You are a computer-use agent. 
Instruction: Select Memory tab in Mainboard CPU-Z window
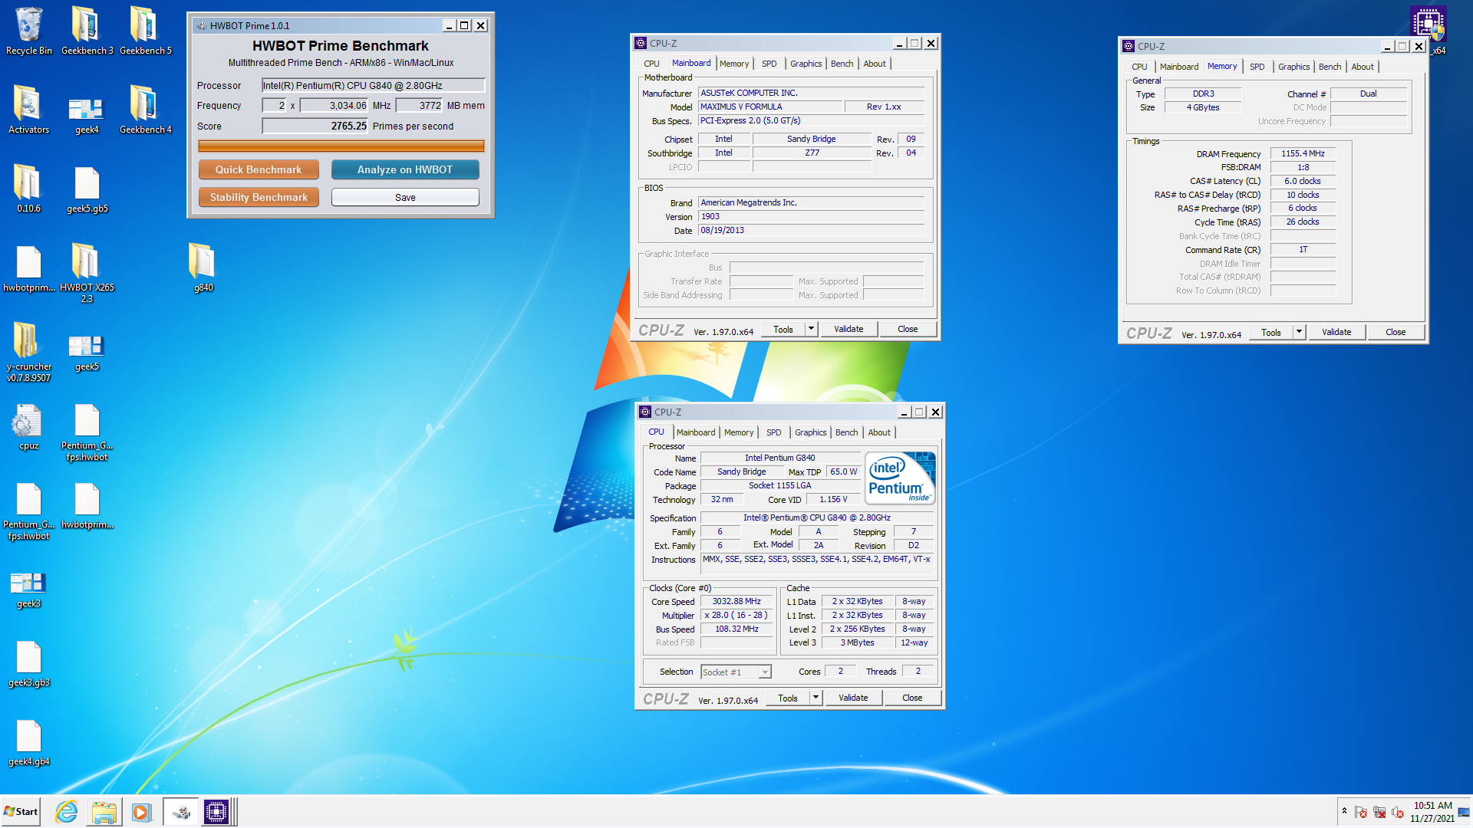[734, 64]
